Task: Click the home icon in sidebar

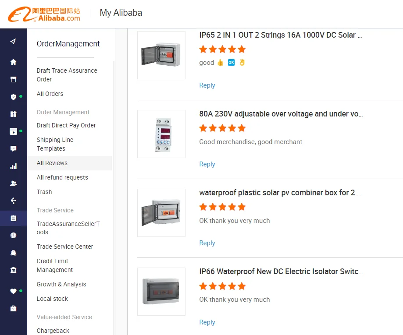Action: click(13, 62)
